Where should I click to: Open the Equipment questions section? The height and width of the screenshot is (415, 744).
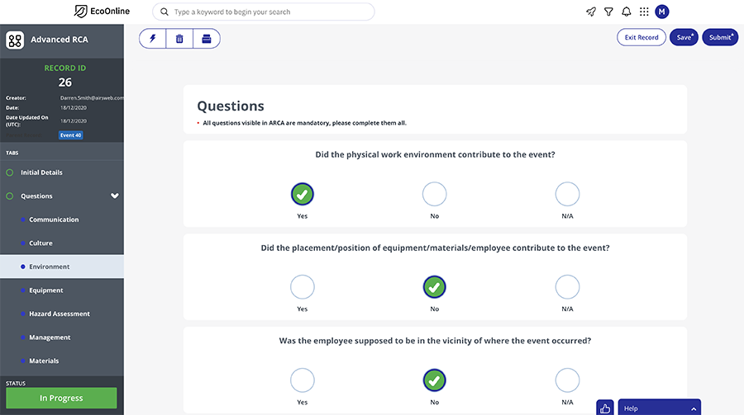(45, 290)
